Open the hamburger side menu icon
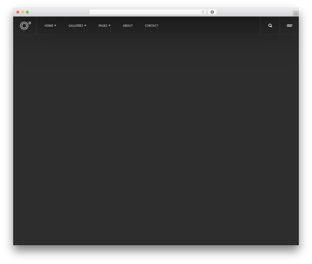 pyautogui.click(x=290, y=26)
